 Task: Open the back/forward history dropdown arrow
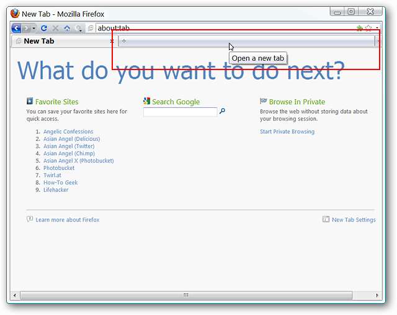tap(33, 29)
